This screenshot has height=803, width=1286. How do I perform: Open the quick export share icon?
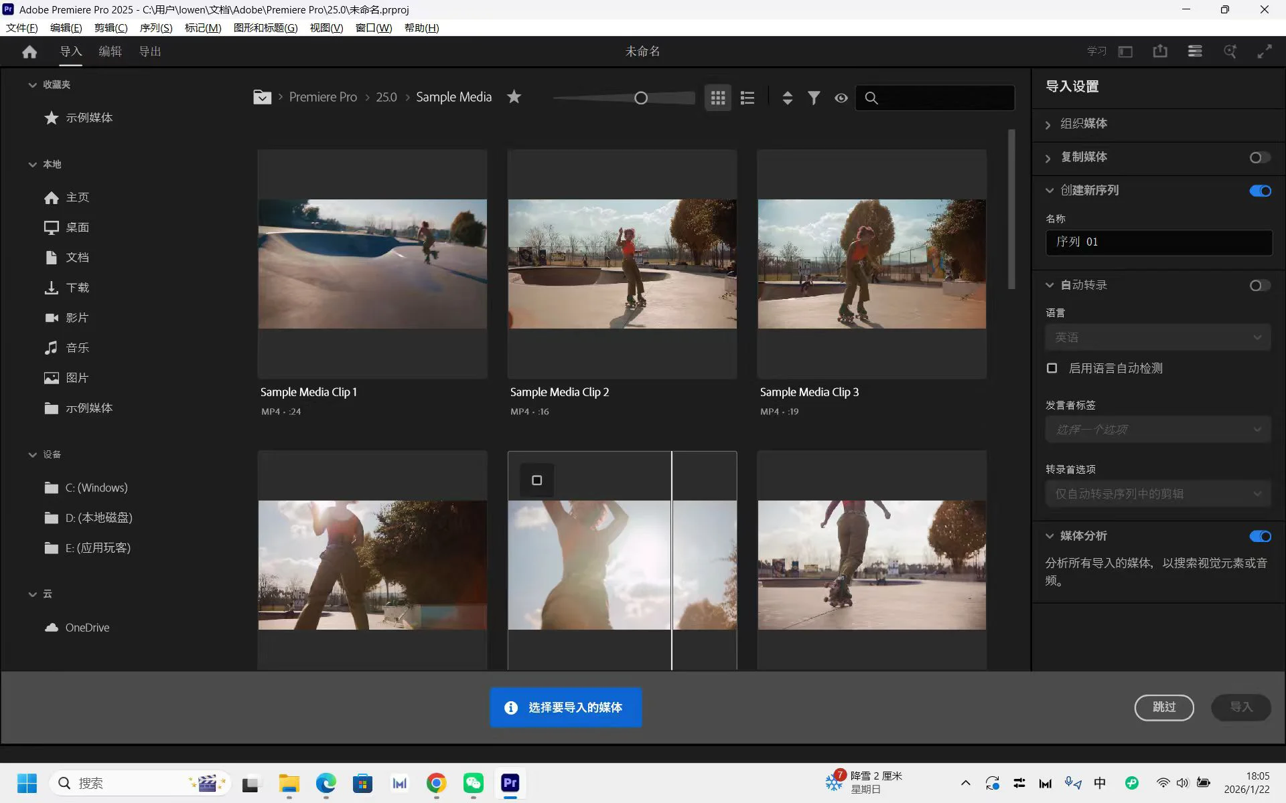click(x=1160, y=52)
